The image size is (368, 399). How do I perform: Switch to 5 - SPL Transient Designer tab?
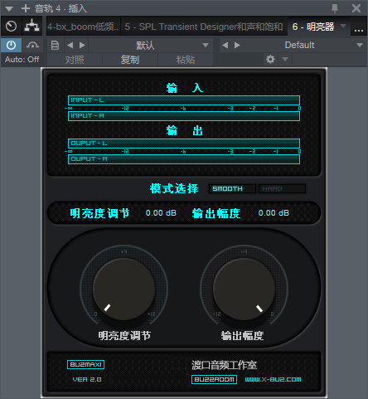(204, 27)
